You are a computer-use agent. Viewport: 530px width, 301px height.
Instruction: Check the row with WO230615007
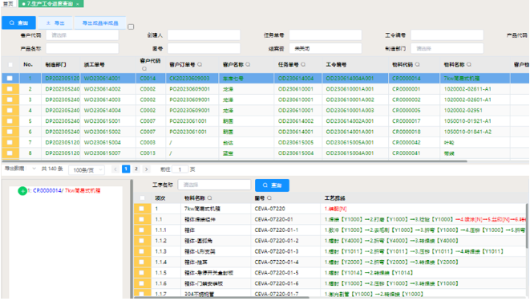pyautogui.click(x=10, y=153)
